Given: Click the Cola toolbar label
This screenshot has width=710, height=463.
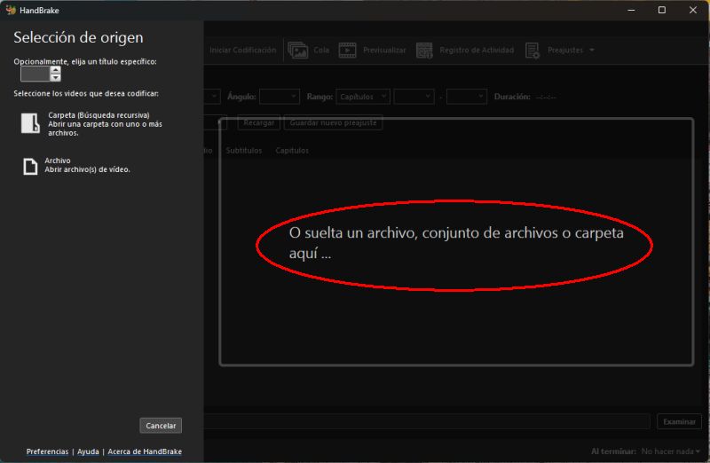Looking at the screenshot, I should (321, 50).
